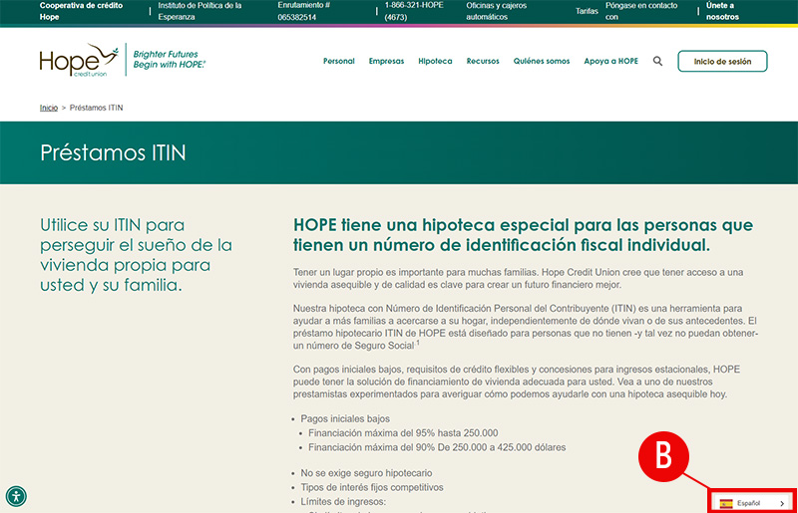Viewport: 798px width, 513px height.
Task: Click the 'Pagos iniciales bajos' bullet
Action: click(x=345, y=419)
